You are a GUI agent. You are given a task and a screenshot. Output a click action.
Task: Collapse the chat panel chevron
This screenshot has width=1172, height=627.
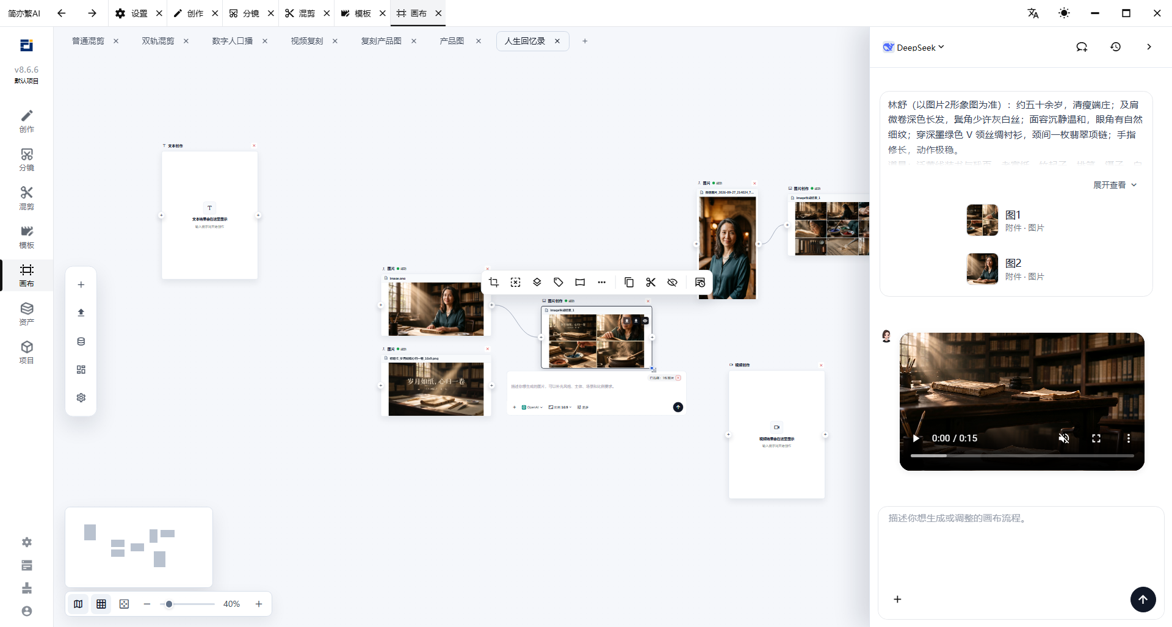(x=1149, y=47)
